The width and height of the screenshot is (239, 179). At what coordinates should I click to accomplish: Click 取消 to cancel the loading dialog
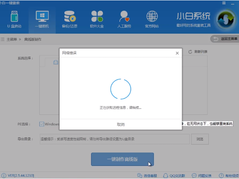tap(120, 124)
